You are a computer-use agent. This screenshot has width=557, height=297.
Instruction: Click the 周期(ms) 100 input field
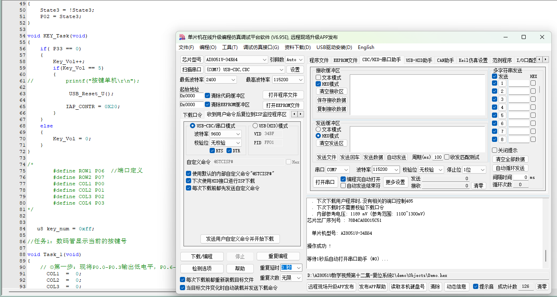pyautogui.click(x=438, y=157)
